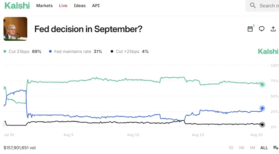The image size is (279, 154).
Task: Click the list-plus icon beside ALL
Action: [275, 148]
